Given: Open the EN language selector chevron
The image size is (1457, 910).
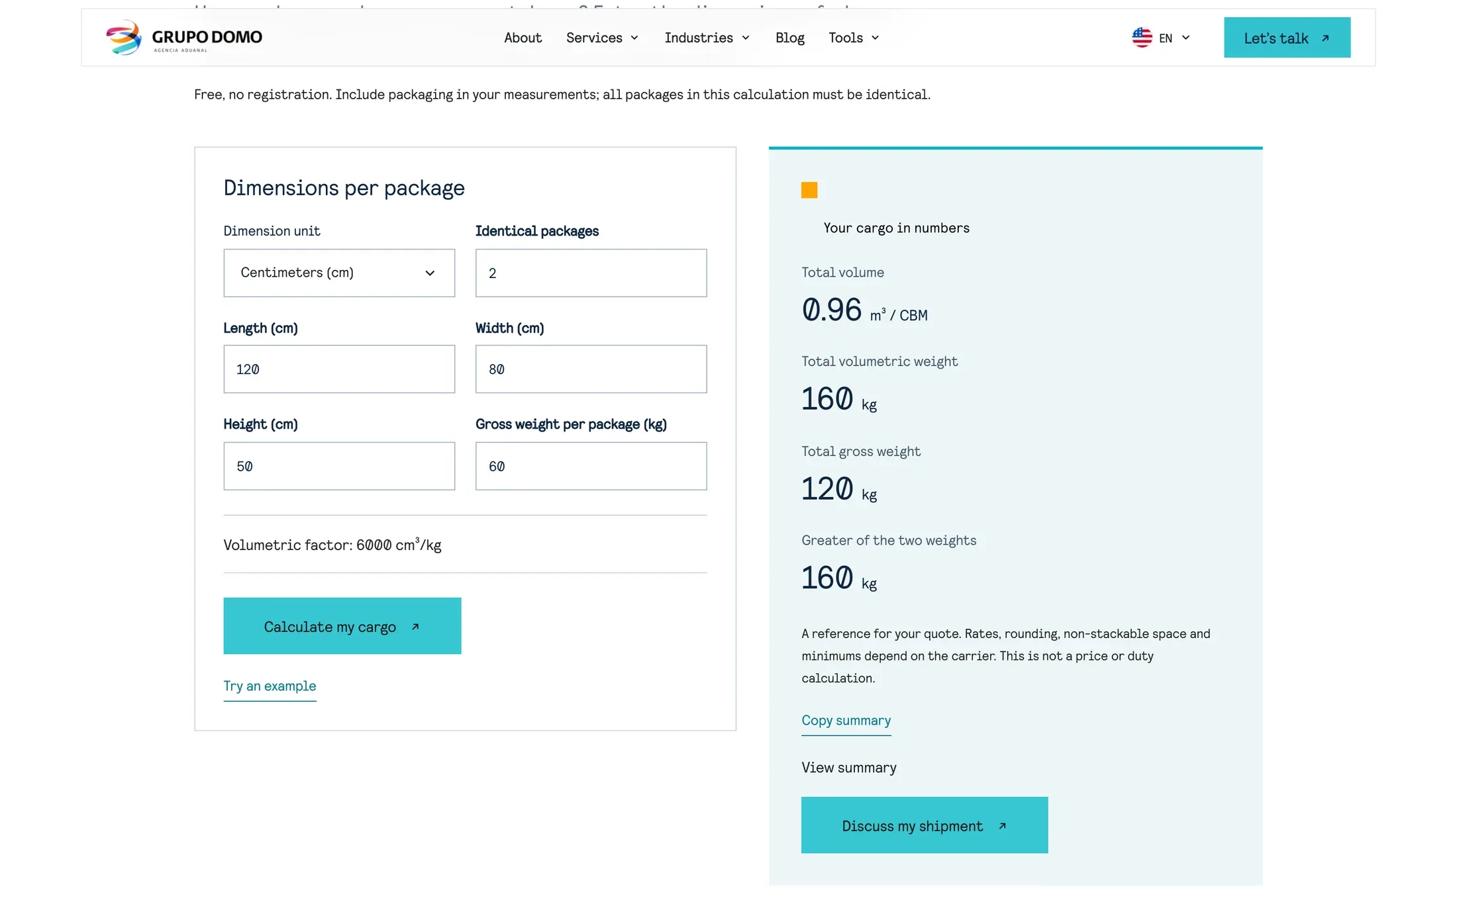Looking at the screenshot, I should coord(1185,38).
